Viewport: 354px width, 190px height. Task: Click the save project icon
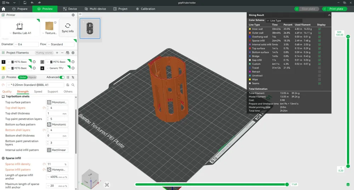click(25, 3)
